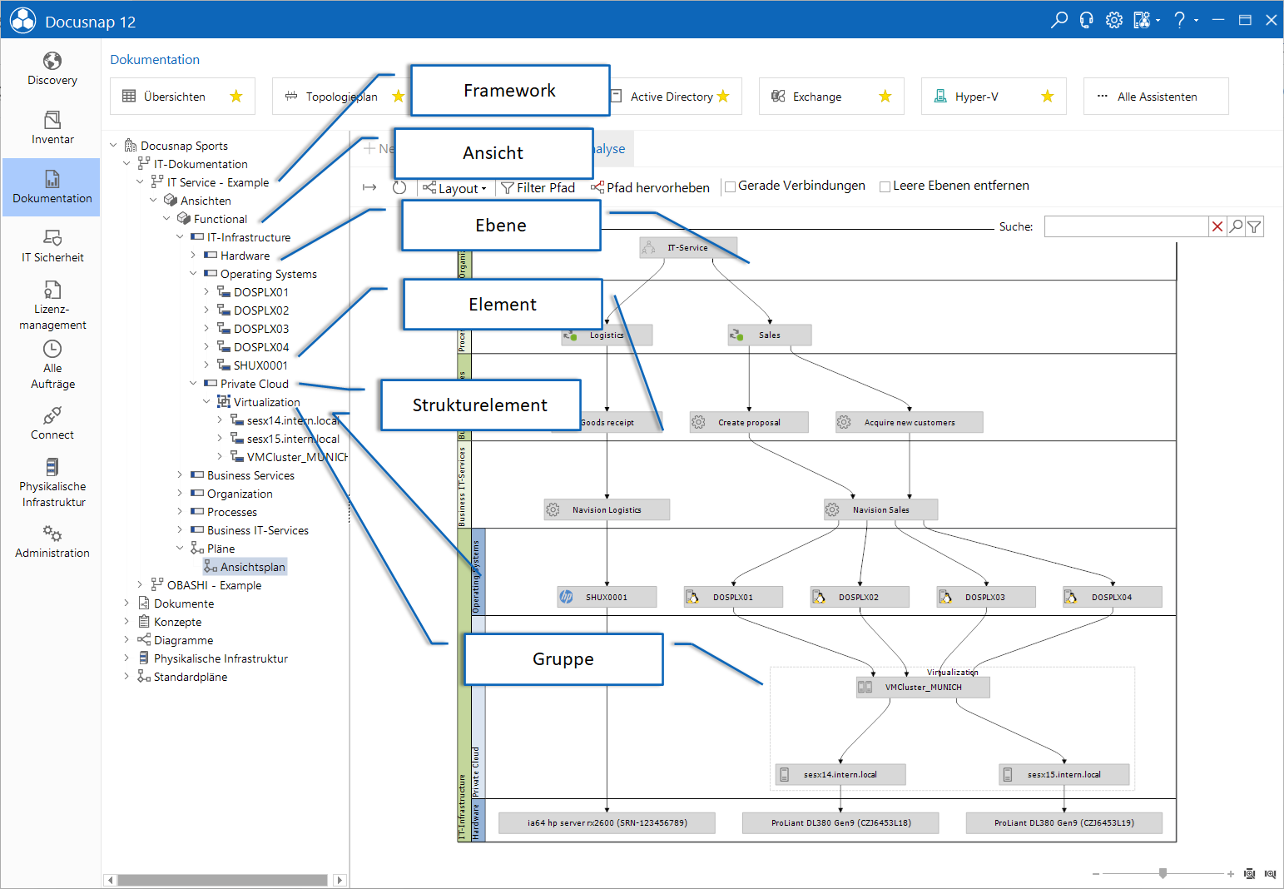The image size is (1284, 889).
Task: Toggle favorite star on Hyper-V tile
Action: coord(1047,97)
